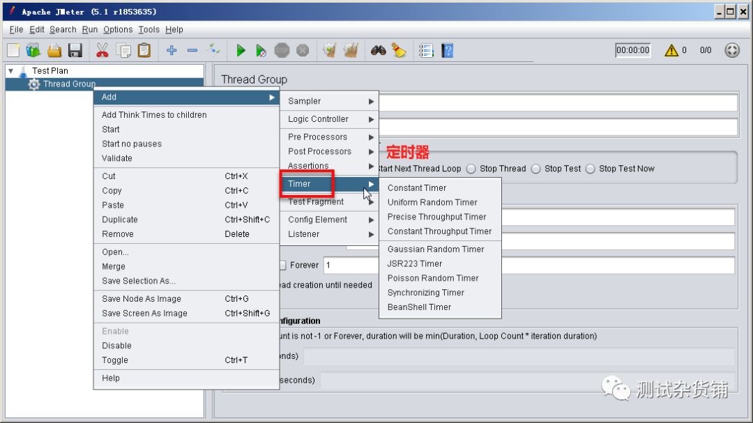Choose Constant Timer from the Timer submenu
This screenshot has height=423, width=753.
441,187
